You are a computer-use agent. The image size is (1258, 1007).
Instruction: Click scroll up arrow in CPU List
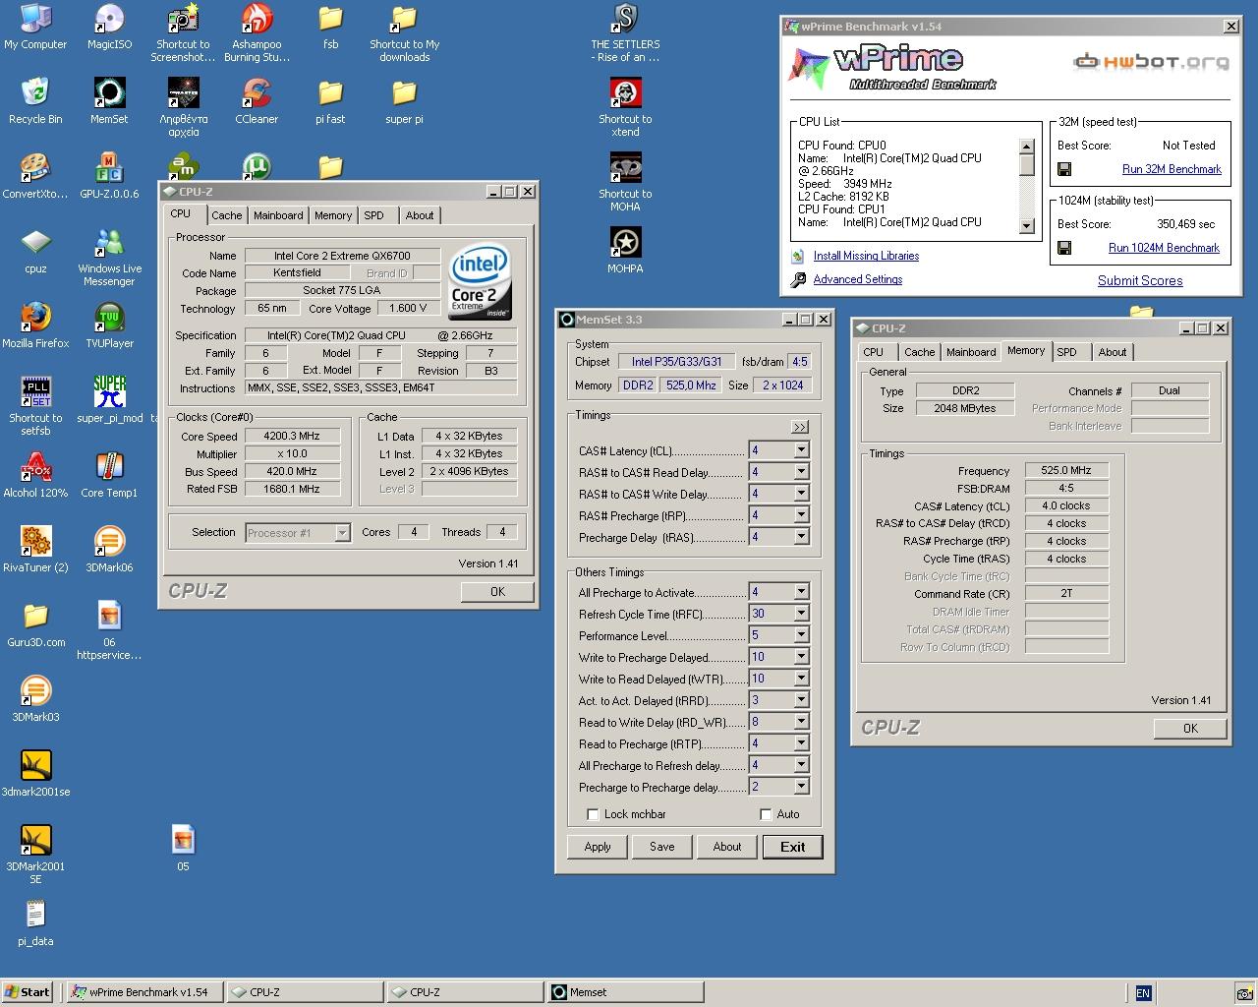[1027, 147]
